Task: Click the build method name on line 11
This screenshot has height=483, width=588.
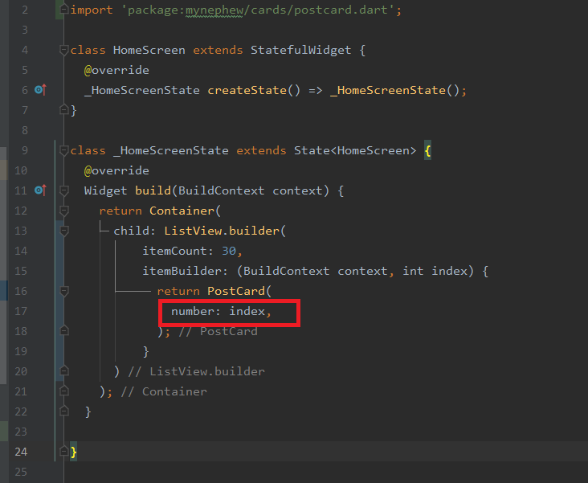Action: click(x=153, y=190)
